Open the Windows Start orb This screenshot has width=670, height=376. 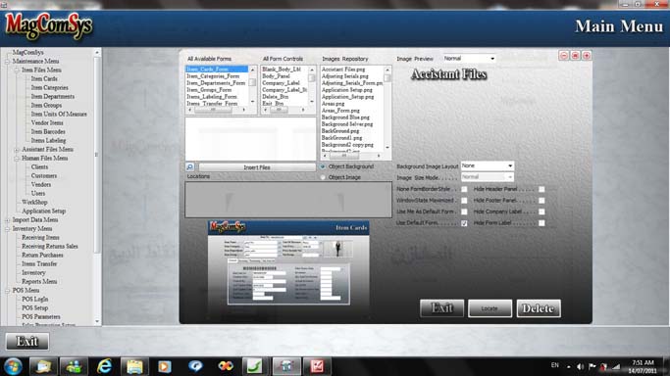click(13, 366)
